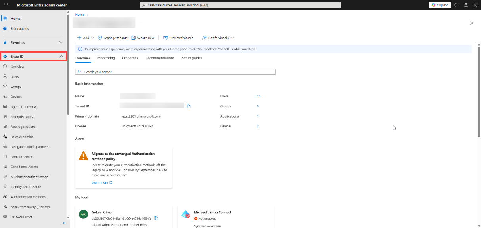Image resolution: width=481 pixels, height=228 pixels.
Task: Open the ellipsis more options by title
Action: coord(141,23)
